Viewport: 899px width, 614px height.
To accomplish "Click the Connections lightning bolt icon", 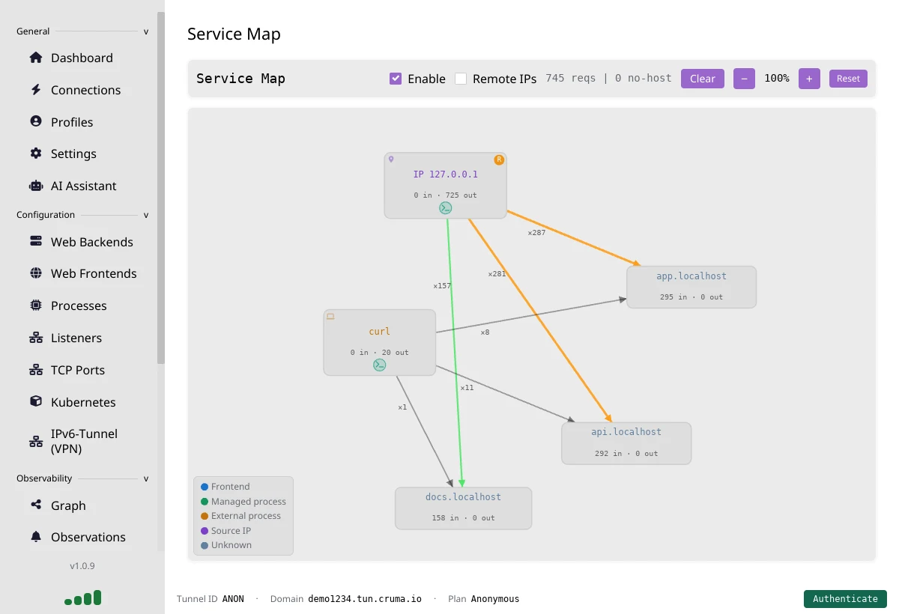I will (35, 90).
